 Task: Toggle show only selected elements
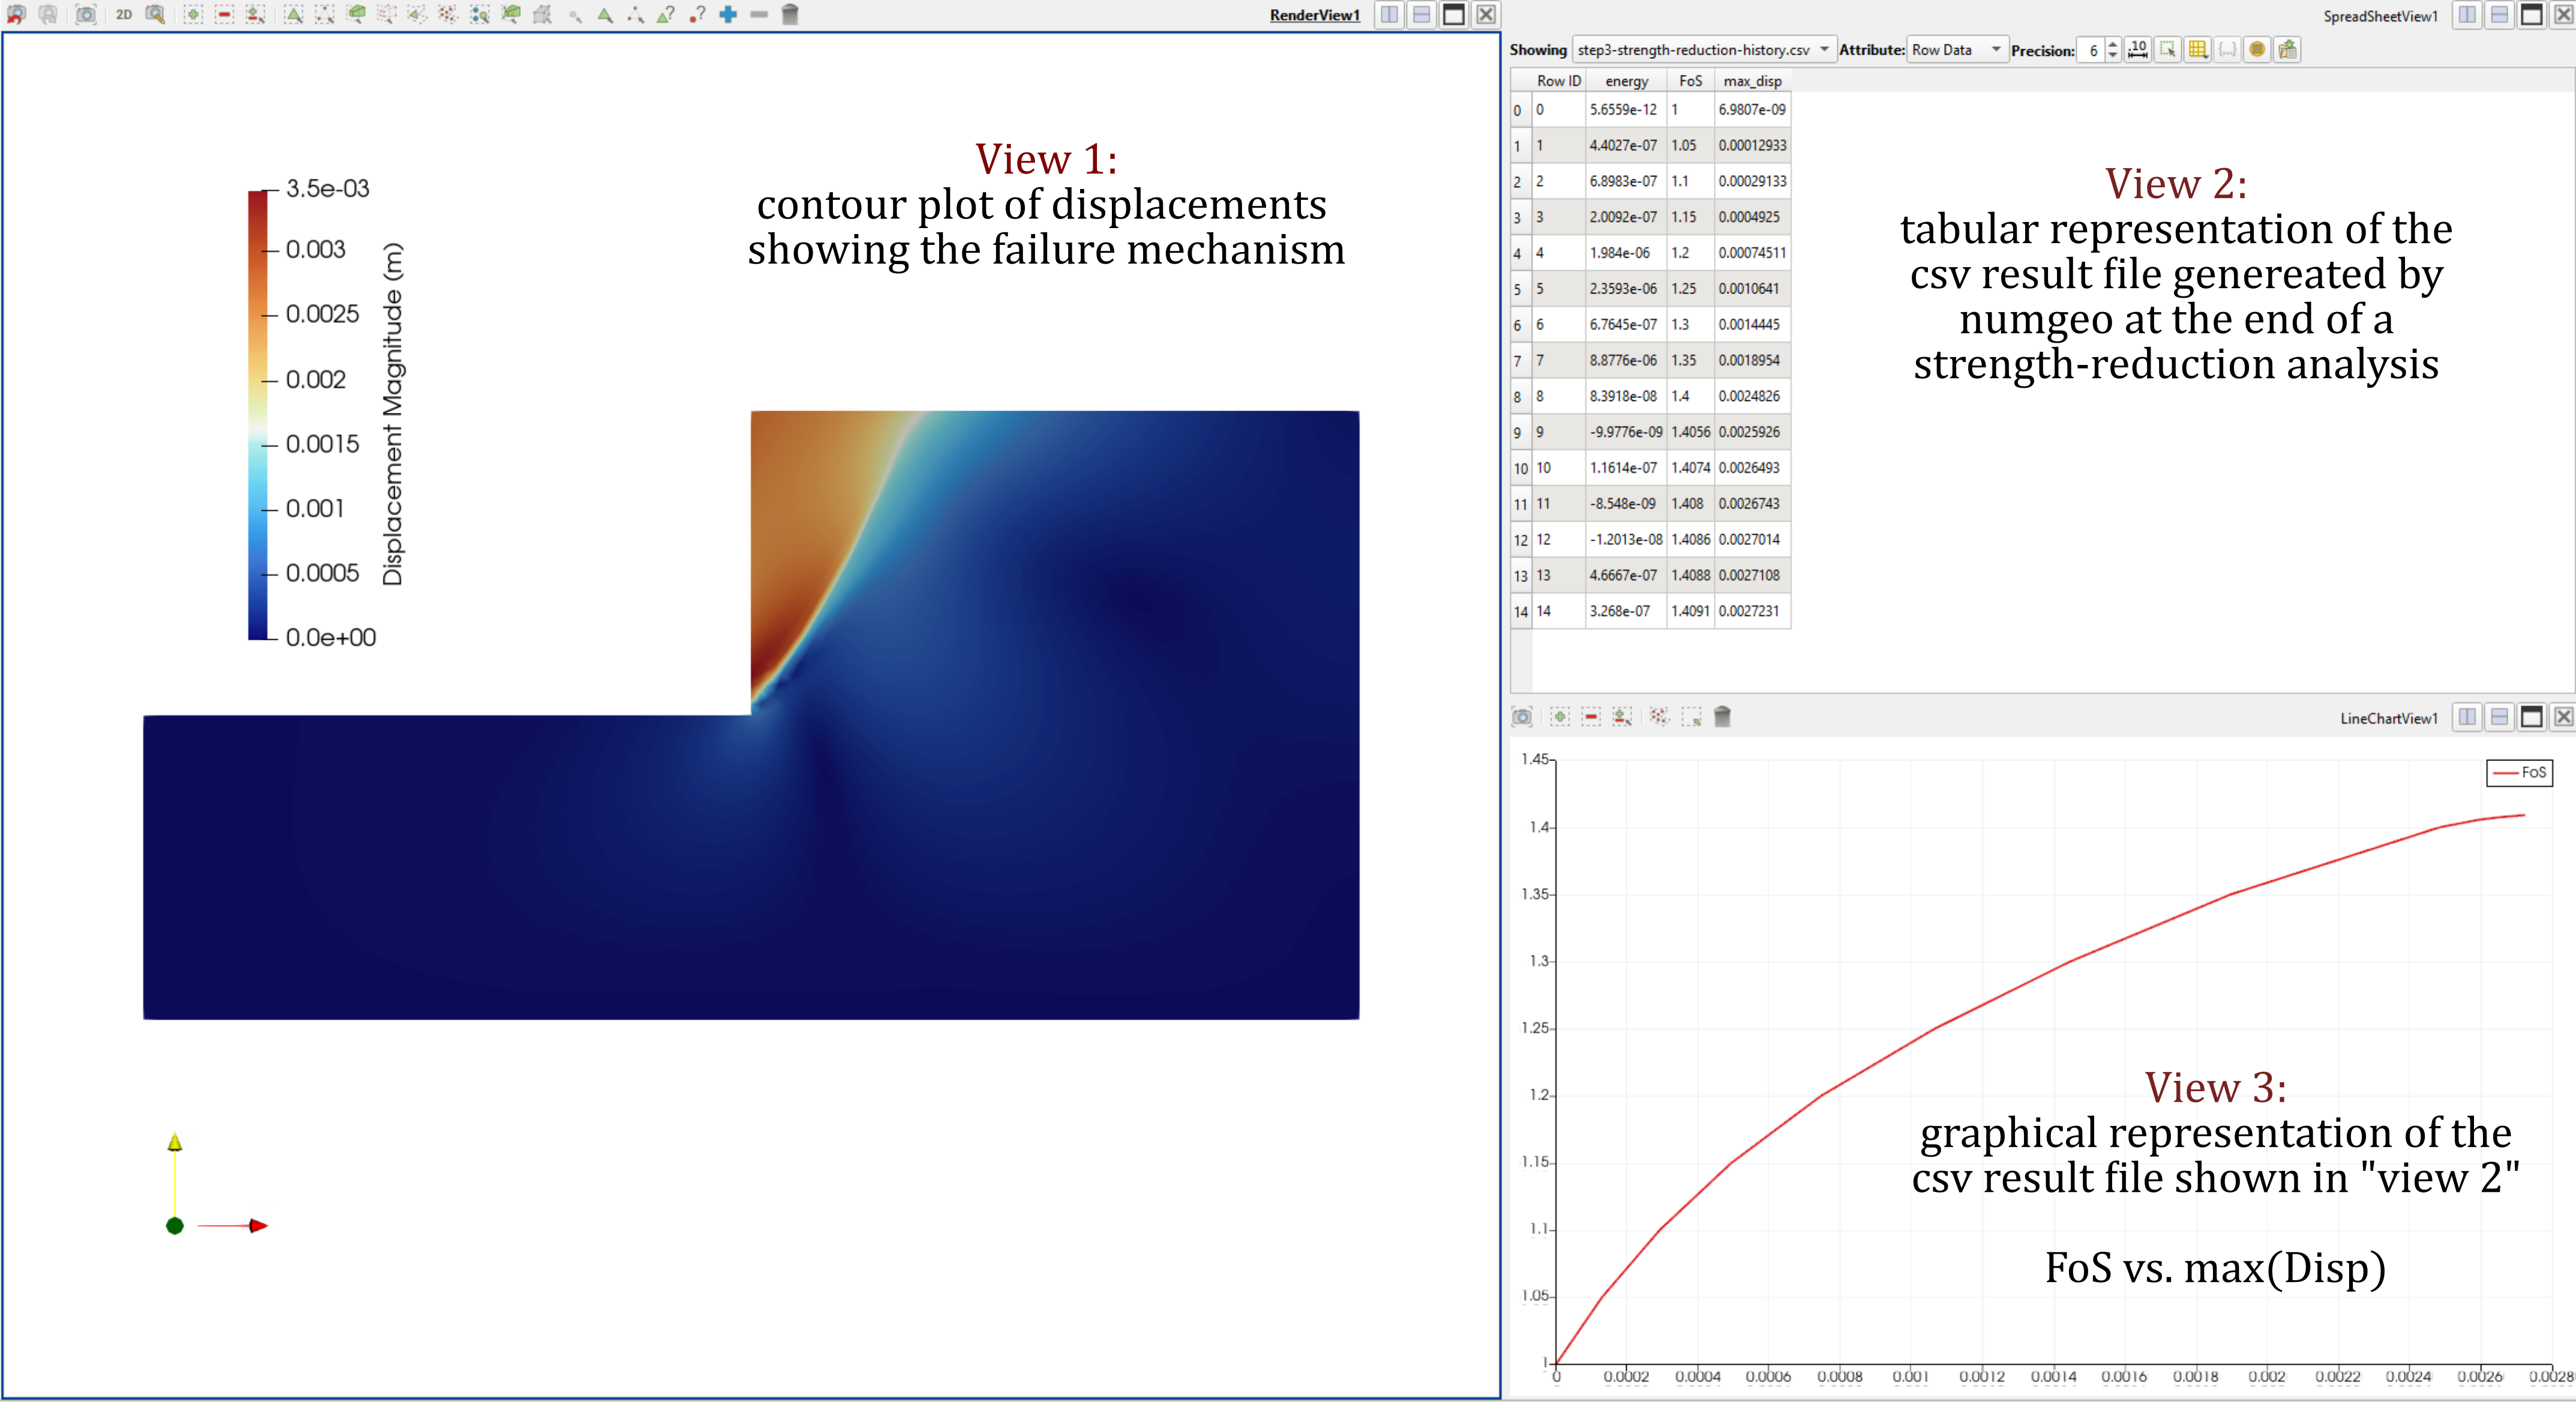pyautogui.click(x=2167, y=49)
